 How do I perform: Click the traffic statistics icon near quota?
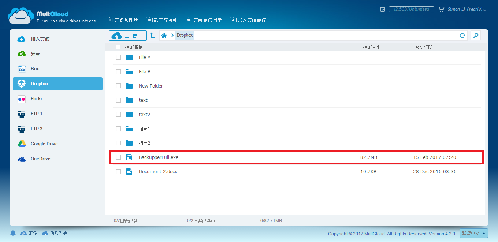(x=383, y=9)
